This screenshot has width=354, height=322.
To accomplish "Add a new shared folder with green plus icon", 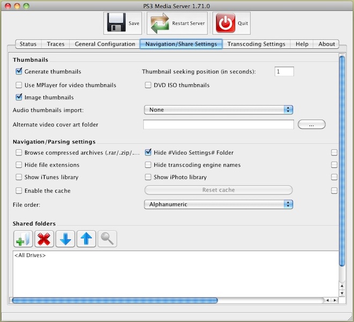I will [x=23, y=239].
